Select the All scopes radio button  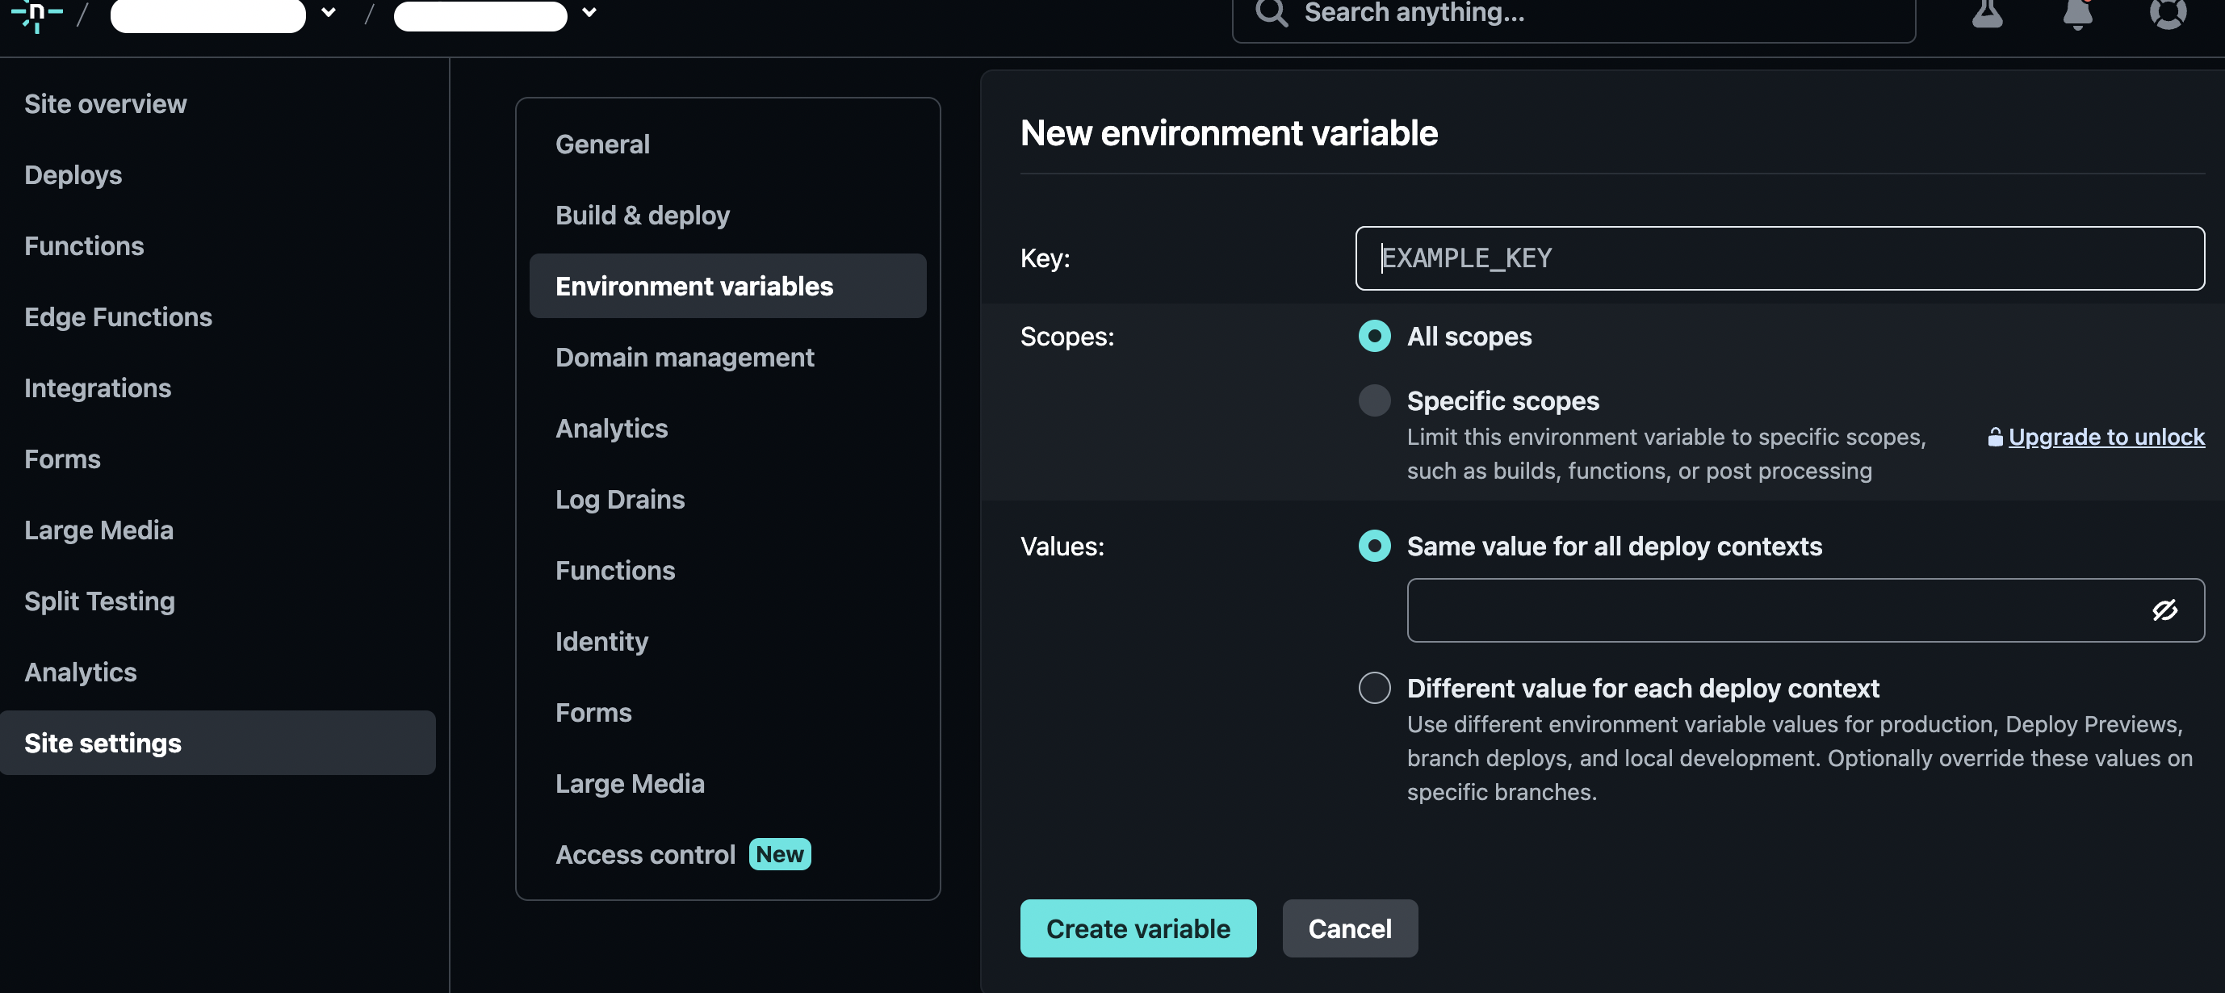pos(1374,336)
